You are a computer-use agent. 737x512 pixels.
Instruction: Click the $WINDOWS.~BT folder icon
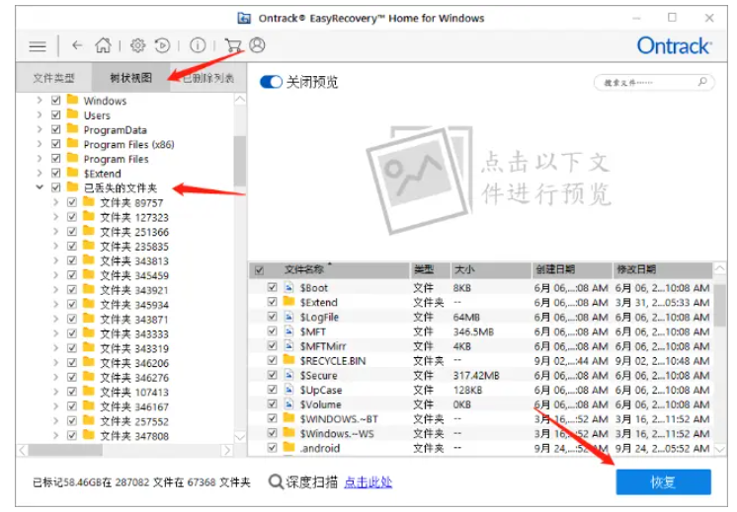click(289, 418)
